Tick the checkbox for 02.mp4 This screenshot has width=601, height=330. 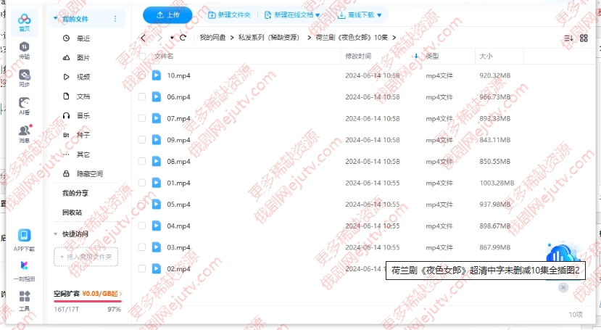tap(142, 268)
